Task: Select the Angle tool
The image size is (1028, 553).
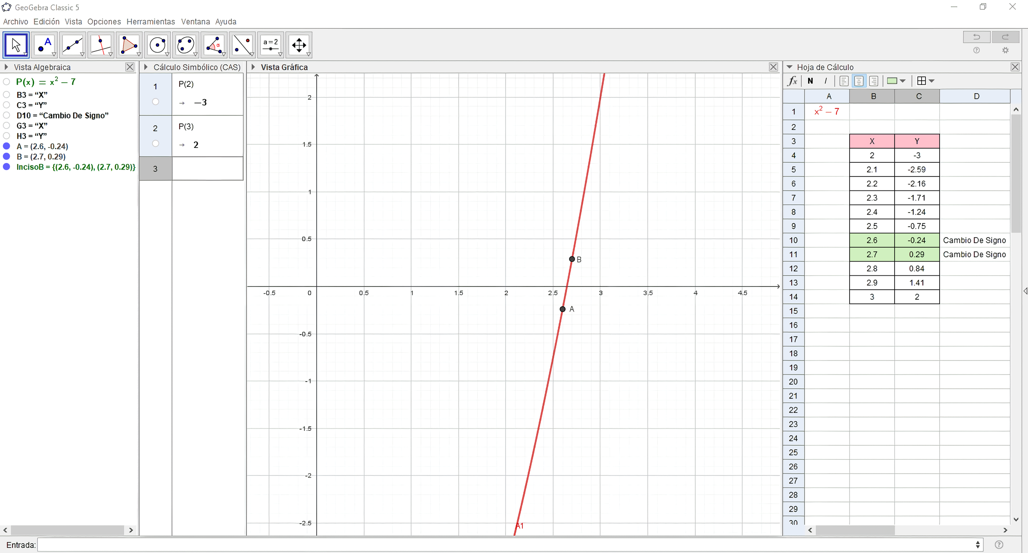Action: tap(214, 45)
